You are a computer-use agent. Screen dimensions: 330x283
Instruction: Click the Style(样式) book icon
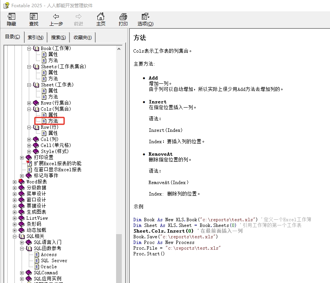(36, 152)
